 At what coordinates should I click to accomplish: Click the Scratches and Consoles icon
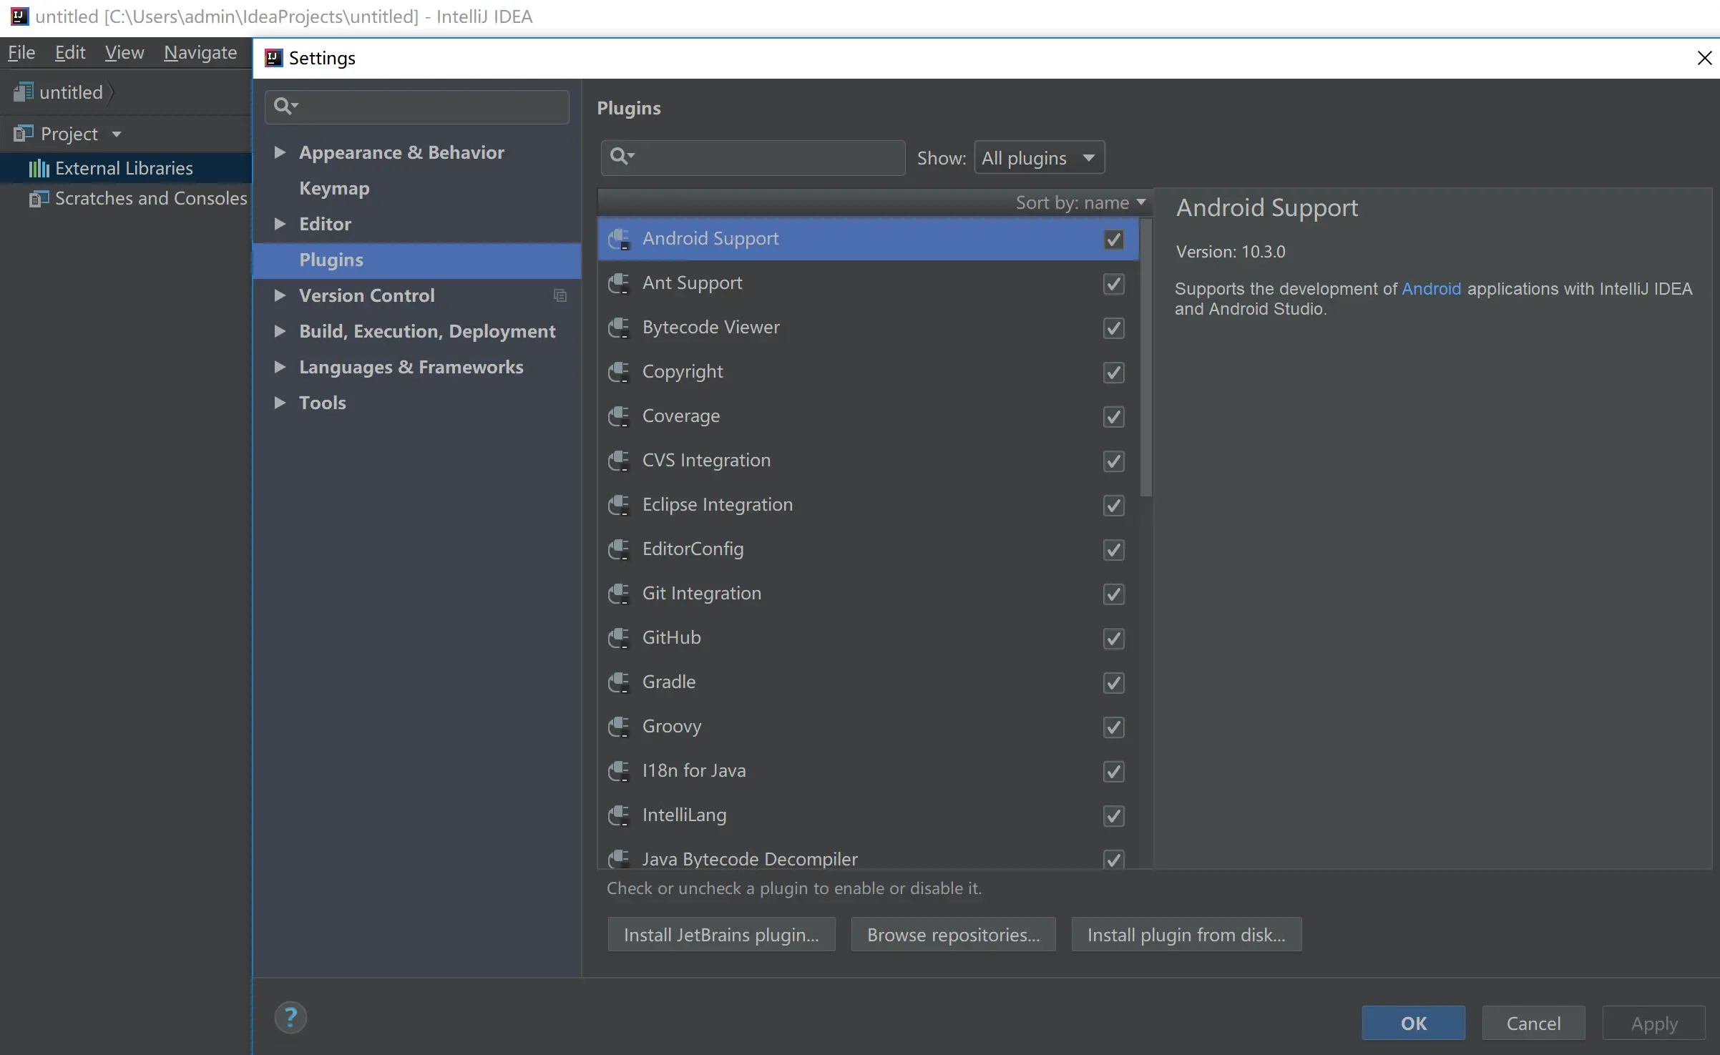click(x=39, y=198)
